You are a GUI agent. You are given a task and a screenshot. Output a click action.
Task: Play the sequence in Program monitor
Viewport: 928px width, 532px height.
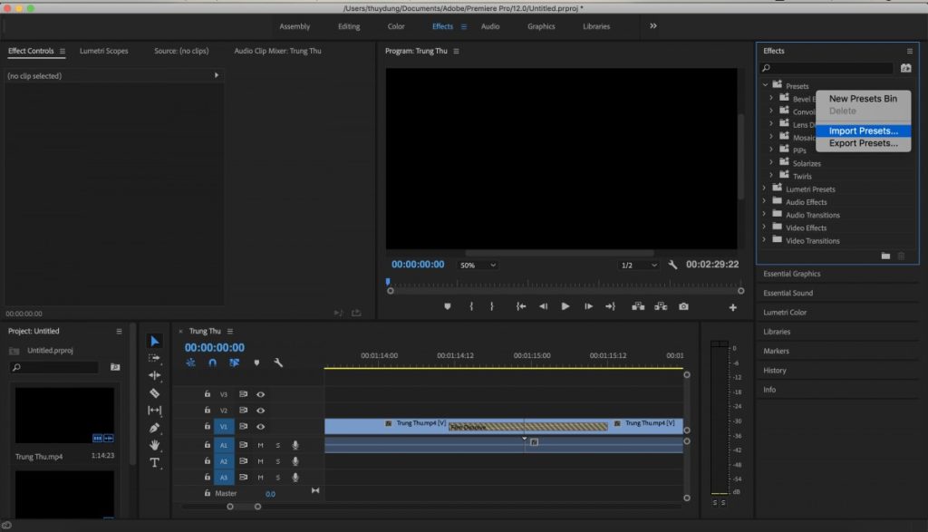click(565, 306)
